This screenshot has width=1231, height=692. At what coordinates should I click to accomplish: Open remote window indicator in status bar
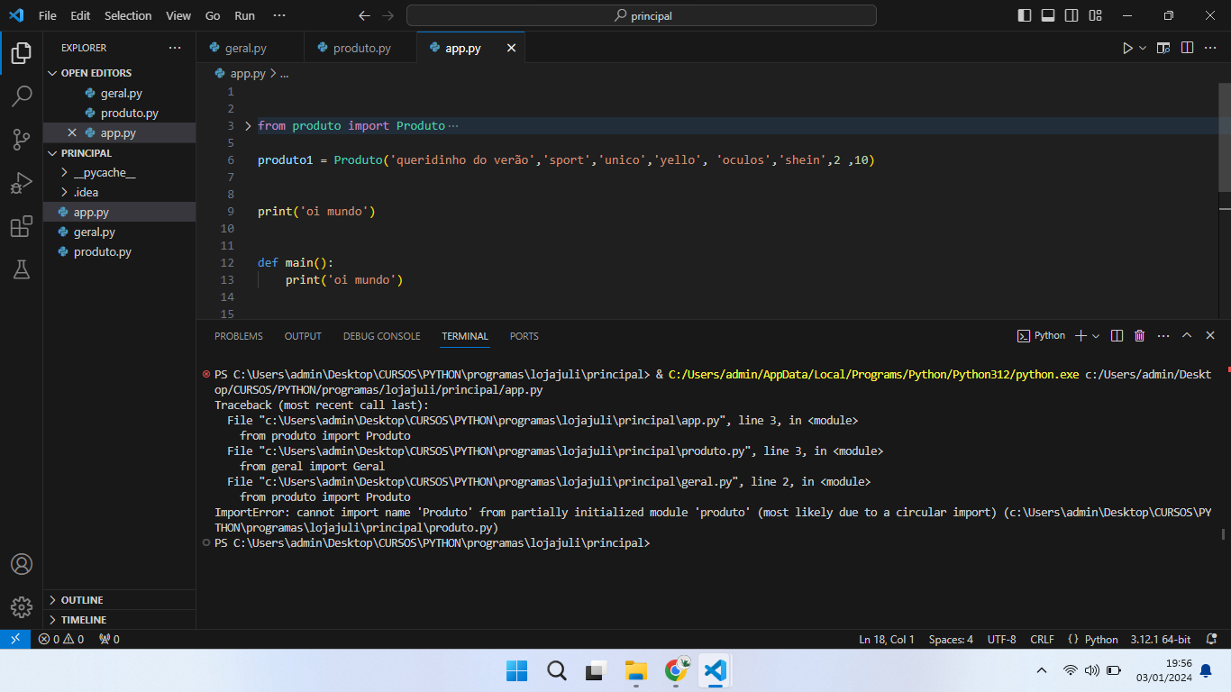click(15, 639)
